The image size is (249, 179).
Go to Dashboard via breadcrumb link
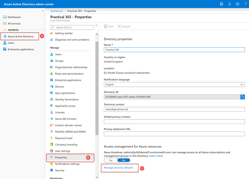pos(57,11)
